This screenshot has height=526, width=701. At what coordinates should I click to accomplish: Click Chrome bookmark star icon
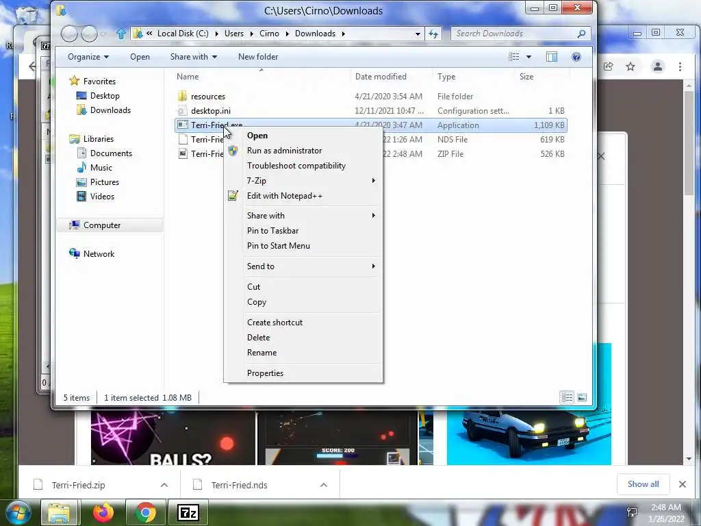coord(630,66)
